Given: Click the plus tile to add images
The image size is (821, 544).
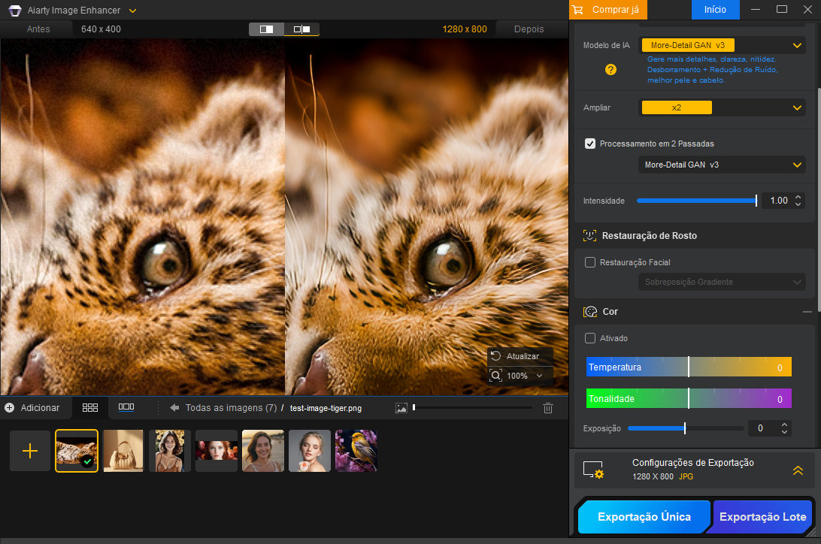Looking at the screenshot, I should point(30,451).
